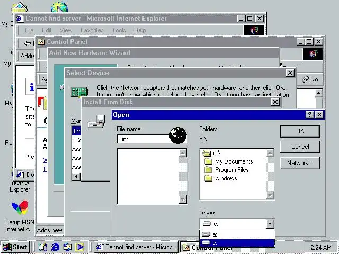Select 3Co manufacturer list entry
This screenshot has width=339, height=254.
pos(76,140)
